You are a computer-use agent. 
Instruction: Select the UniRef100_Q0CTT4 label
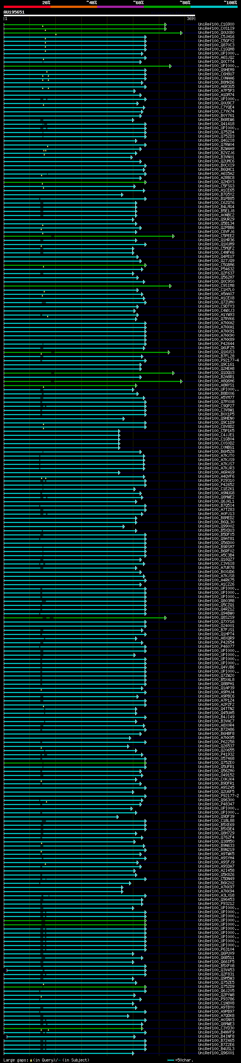pos(216,61)
